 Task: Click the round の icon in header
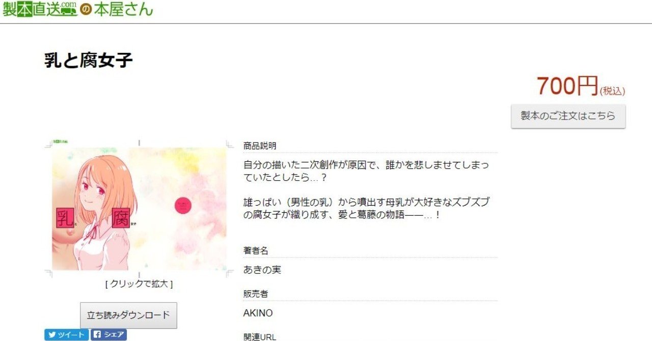[x=86, y=11]
